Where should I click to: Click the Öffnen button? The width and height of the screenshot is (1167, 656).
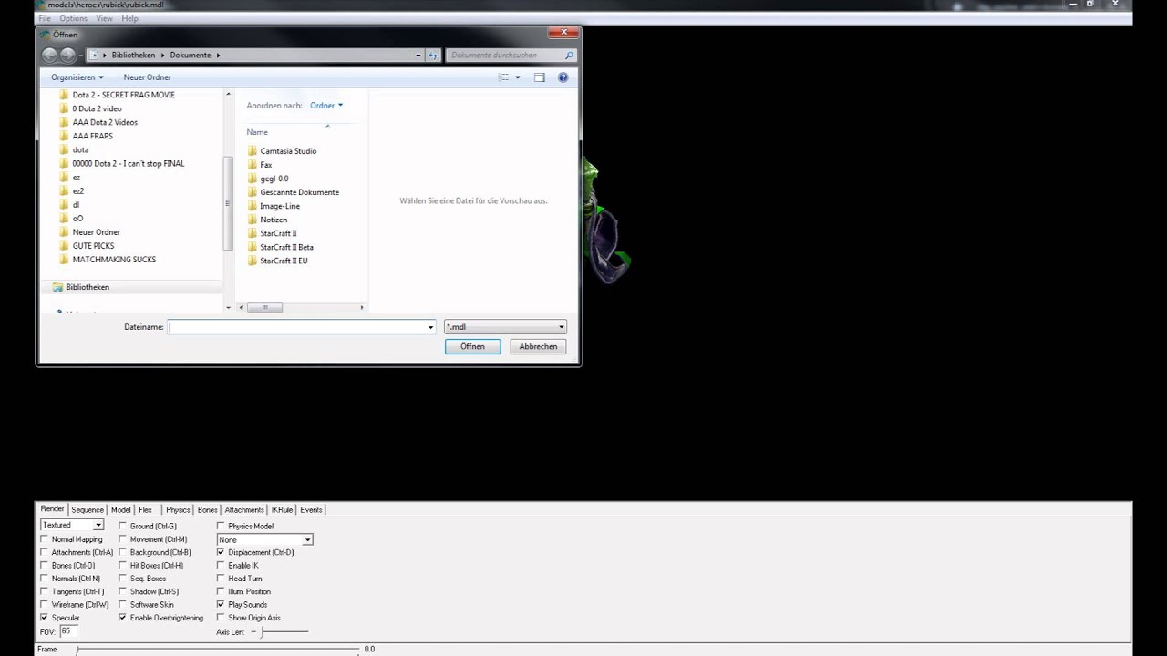(472, 346)
